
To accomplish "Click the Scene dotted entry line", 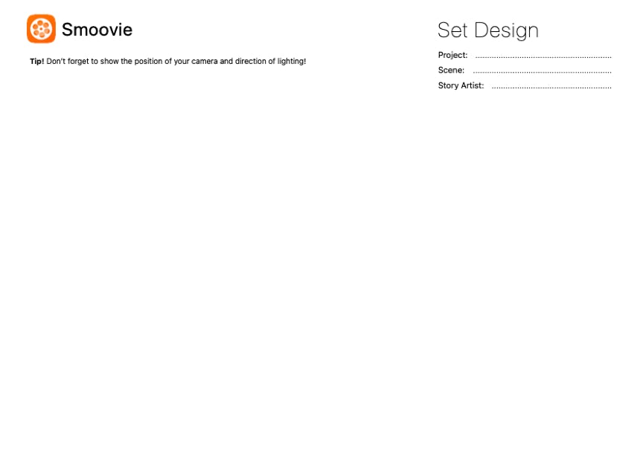I will 542,71.
